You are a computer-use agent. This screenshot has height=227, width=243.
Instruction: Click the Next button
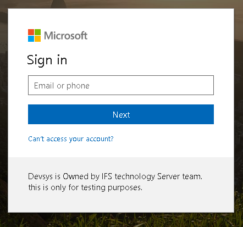click(x=121, y=114)
